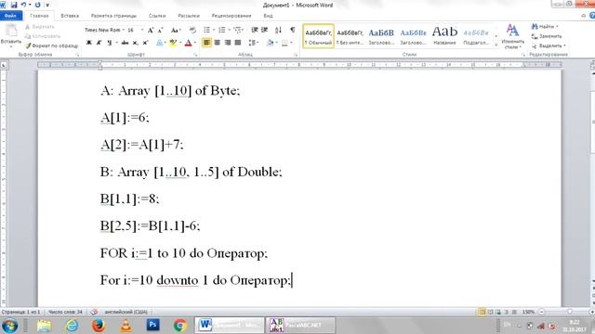Open the line spacing dropdown
Viewport: 595px width, 334px height.
coord(253,43)
